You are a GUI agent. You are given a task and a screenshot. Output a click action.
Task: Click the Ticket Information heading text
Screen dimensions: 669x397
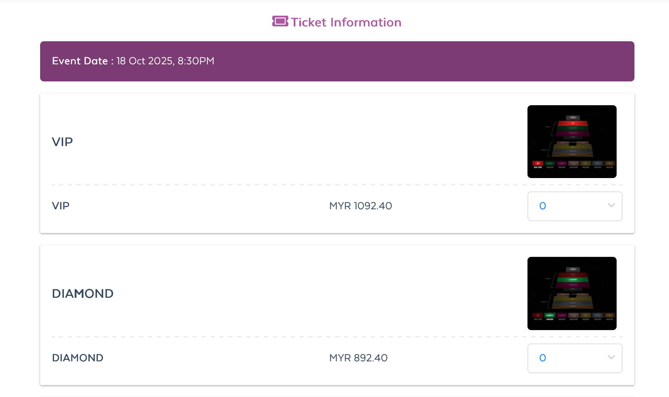point(346,22)
